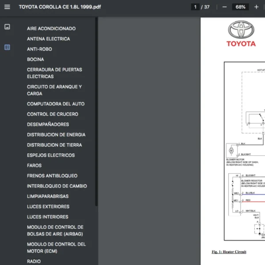This screenshot has width=265, height=265.
Task: Show the document outline panel
Action: (7, 47)
